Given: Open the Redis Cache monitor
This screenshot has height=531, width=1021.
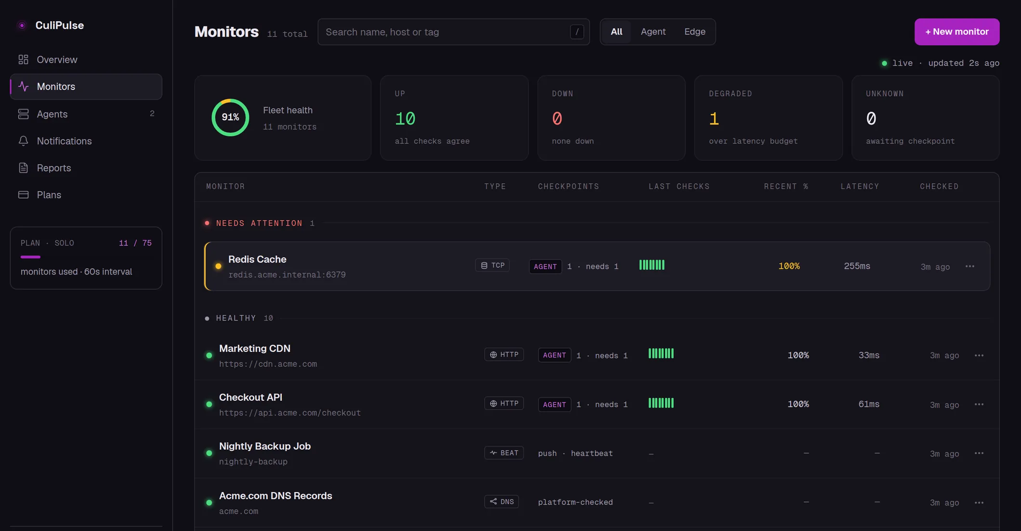Looking at the screenshot, I should click(x=597, y=266).
